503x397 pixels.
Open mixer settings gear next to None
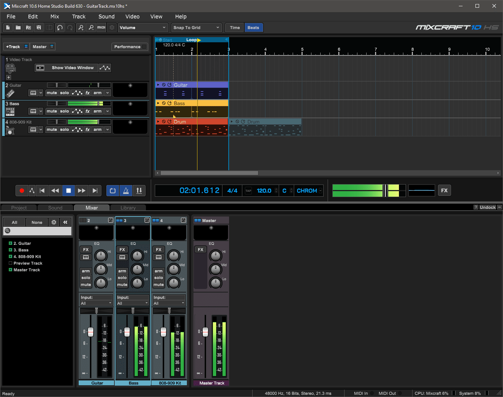[x=54, y=222]
